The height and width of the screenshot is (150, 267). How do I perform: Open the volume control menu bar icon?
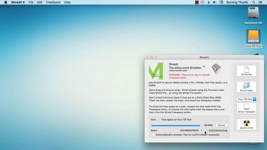(215, 2)
